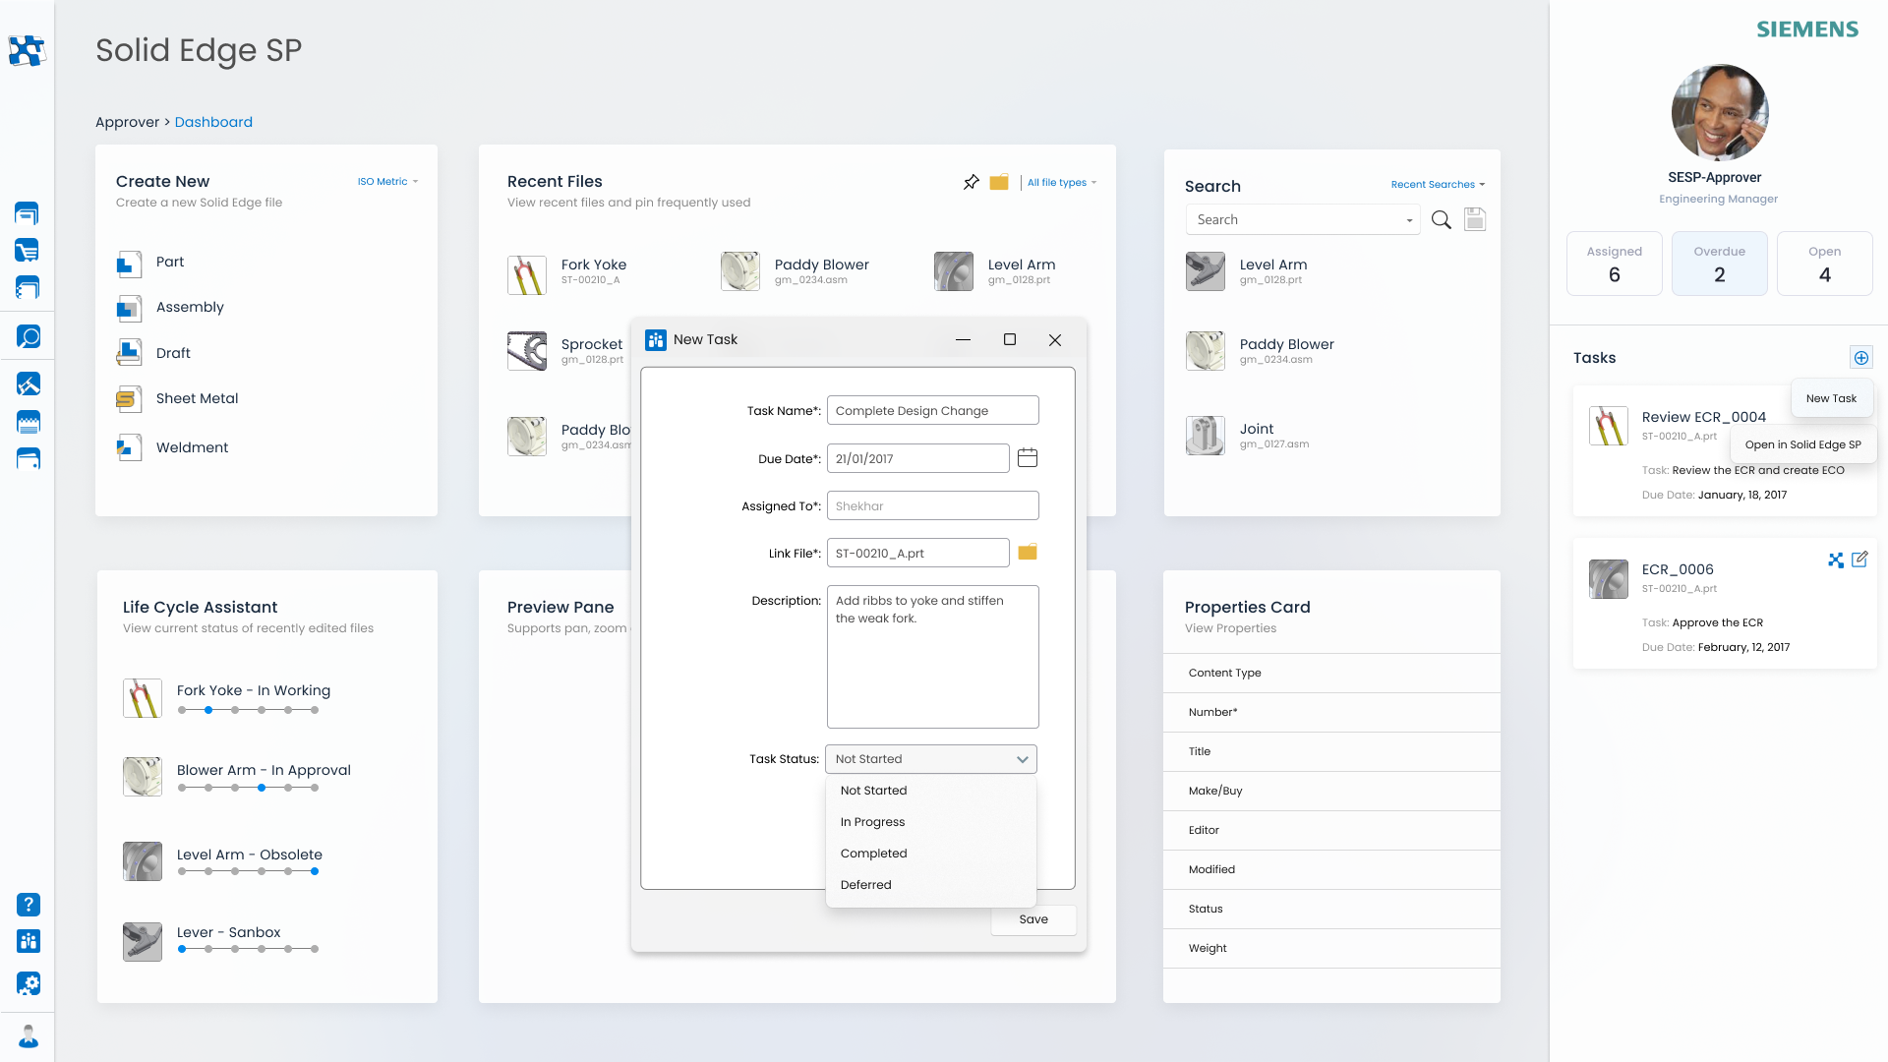Click the Overdue 2 counter card
Viewport: 1888px width, 1062px height.
click(x=1719, y=264)
